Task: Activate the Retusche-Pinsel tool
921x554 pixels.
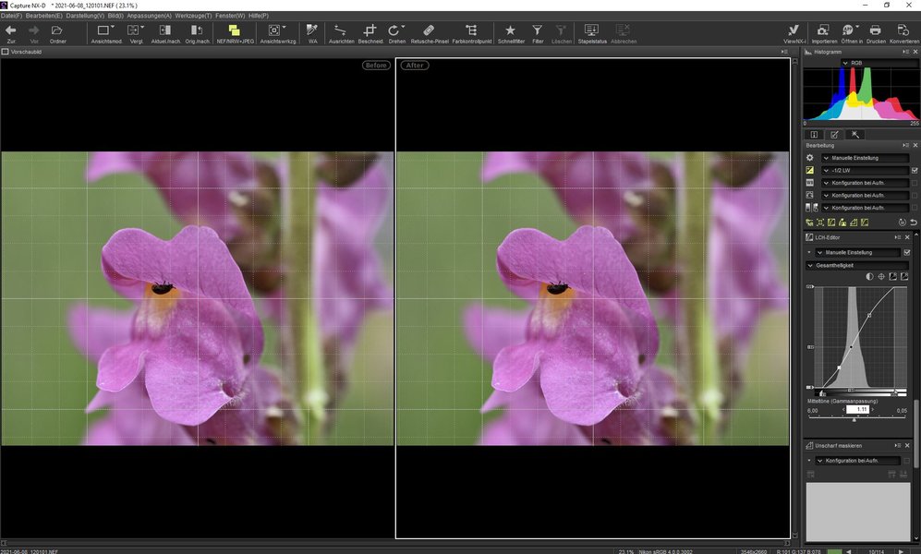Action: click(429, 32)
